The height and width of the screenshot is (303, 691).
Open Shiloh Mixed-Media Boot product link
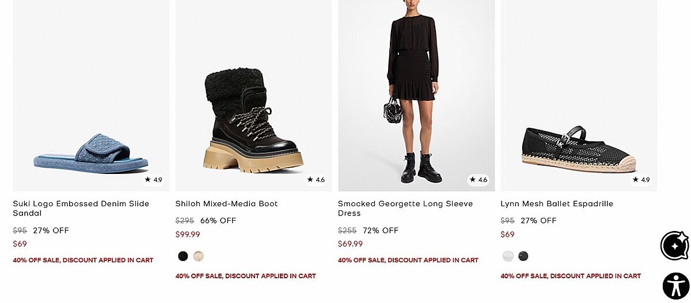226,203
